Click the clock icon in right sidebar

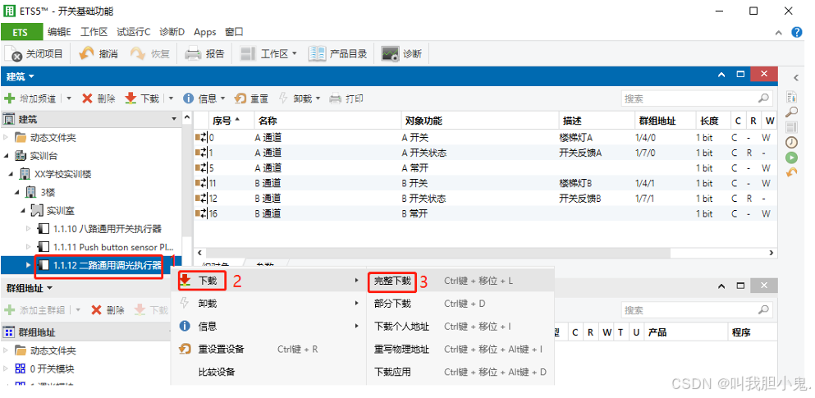click(792, 142)
